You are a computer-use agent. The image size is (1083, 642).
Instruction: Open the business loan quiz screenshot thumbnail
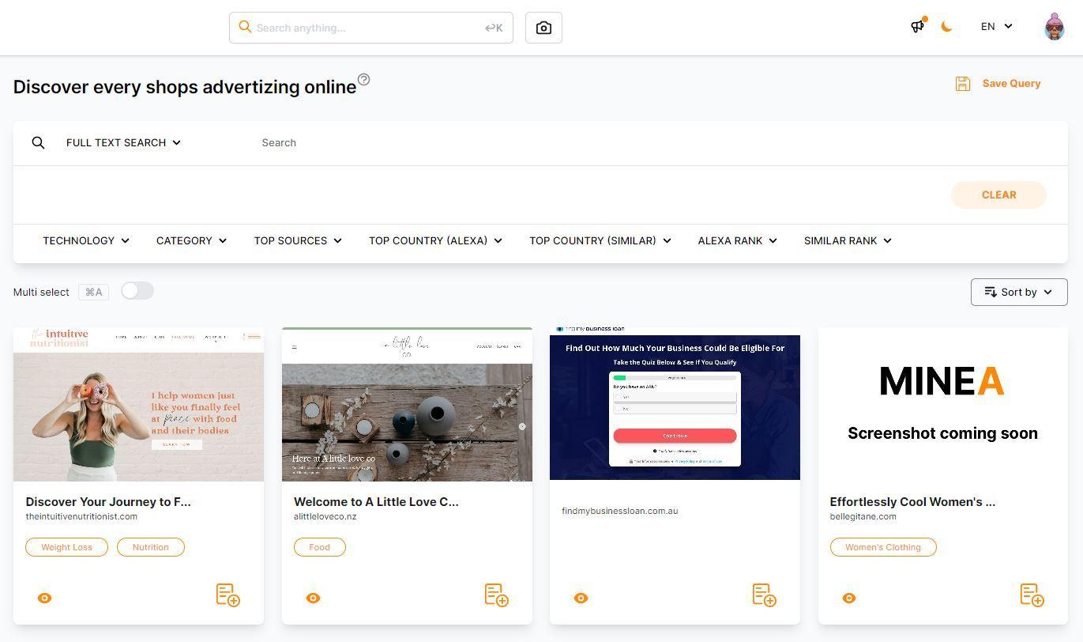click(x=675, y=404)
